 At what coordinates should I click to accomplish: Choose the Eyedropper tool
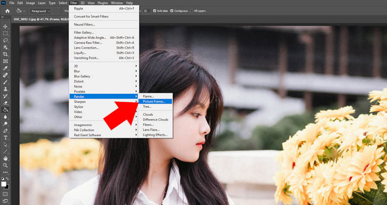tap(6, 68)
